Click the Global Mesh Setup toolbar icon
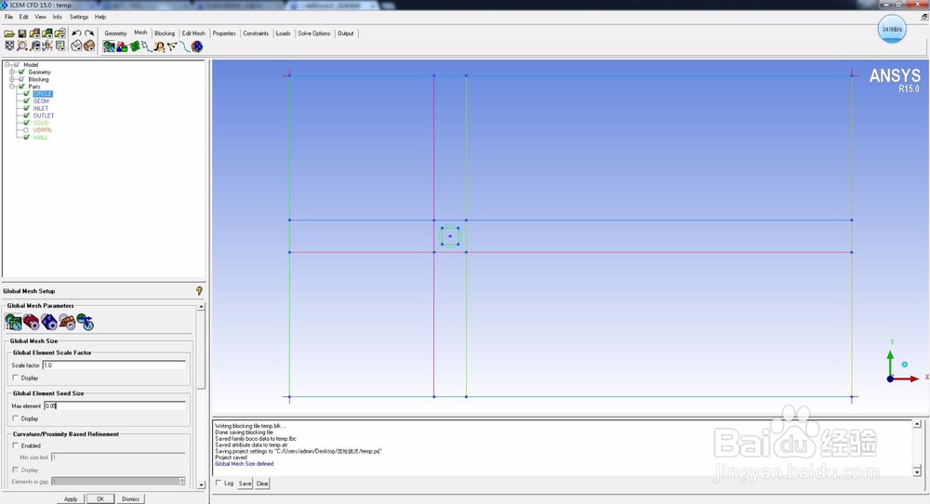The image size is (930, 504). coord(109,46)
